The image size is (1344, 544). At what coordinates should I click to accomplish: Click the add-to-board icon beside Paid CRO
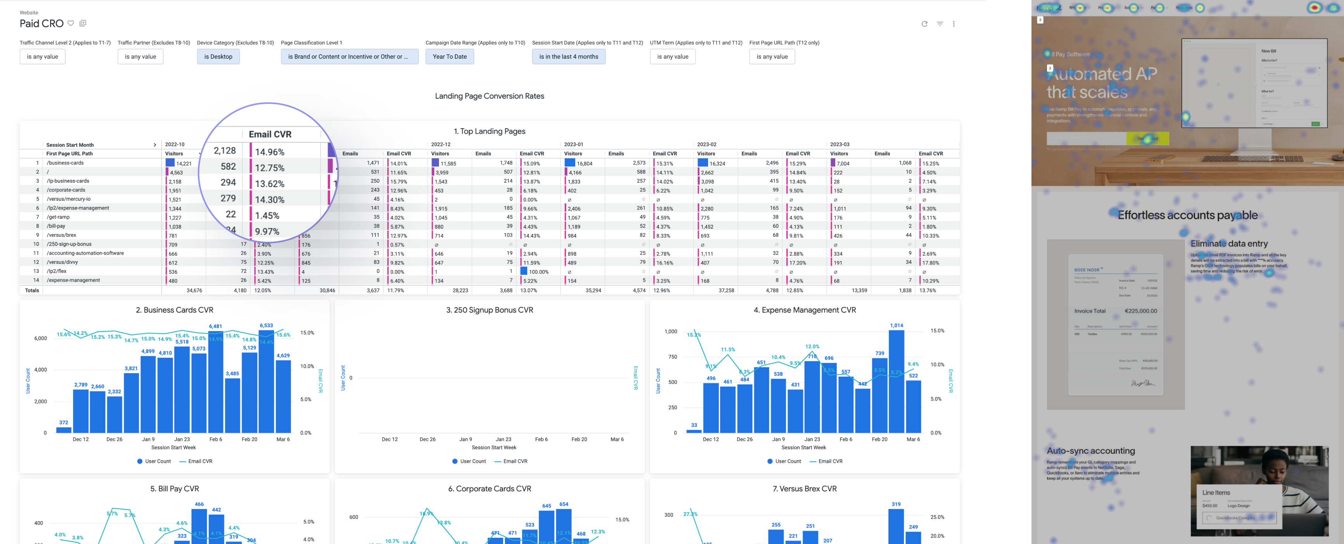[83, 23]
